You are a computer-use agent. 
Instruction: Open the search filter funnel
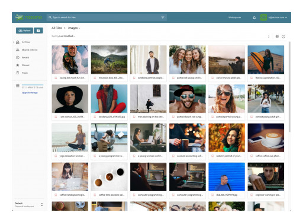coord(163,18)
